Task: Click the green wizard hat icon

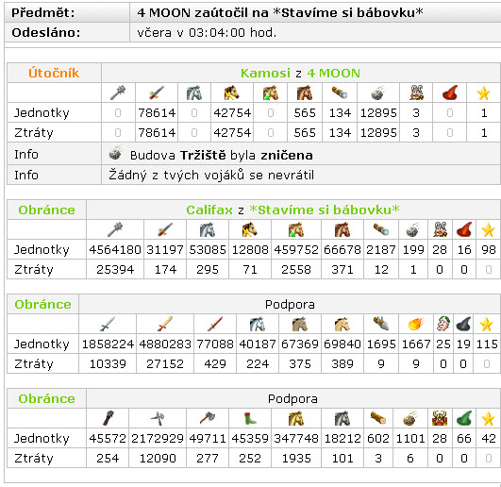Action: point(464,418)
